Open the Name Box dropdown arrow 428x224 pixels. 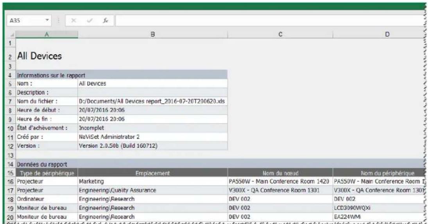coord(47,20)
